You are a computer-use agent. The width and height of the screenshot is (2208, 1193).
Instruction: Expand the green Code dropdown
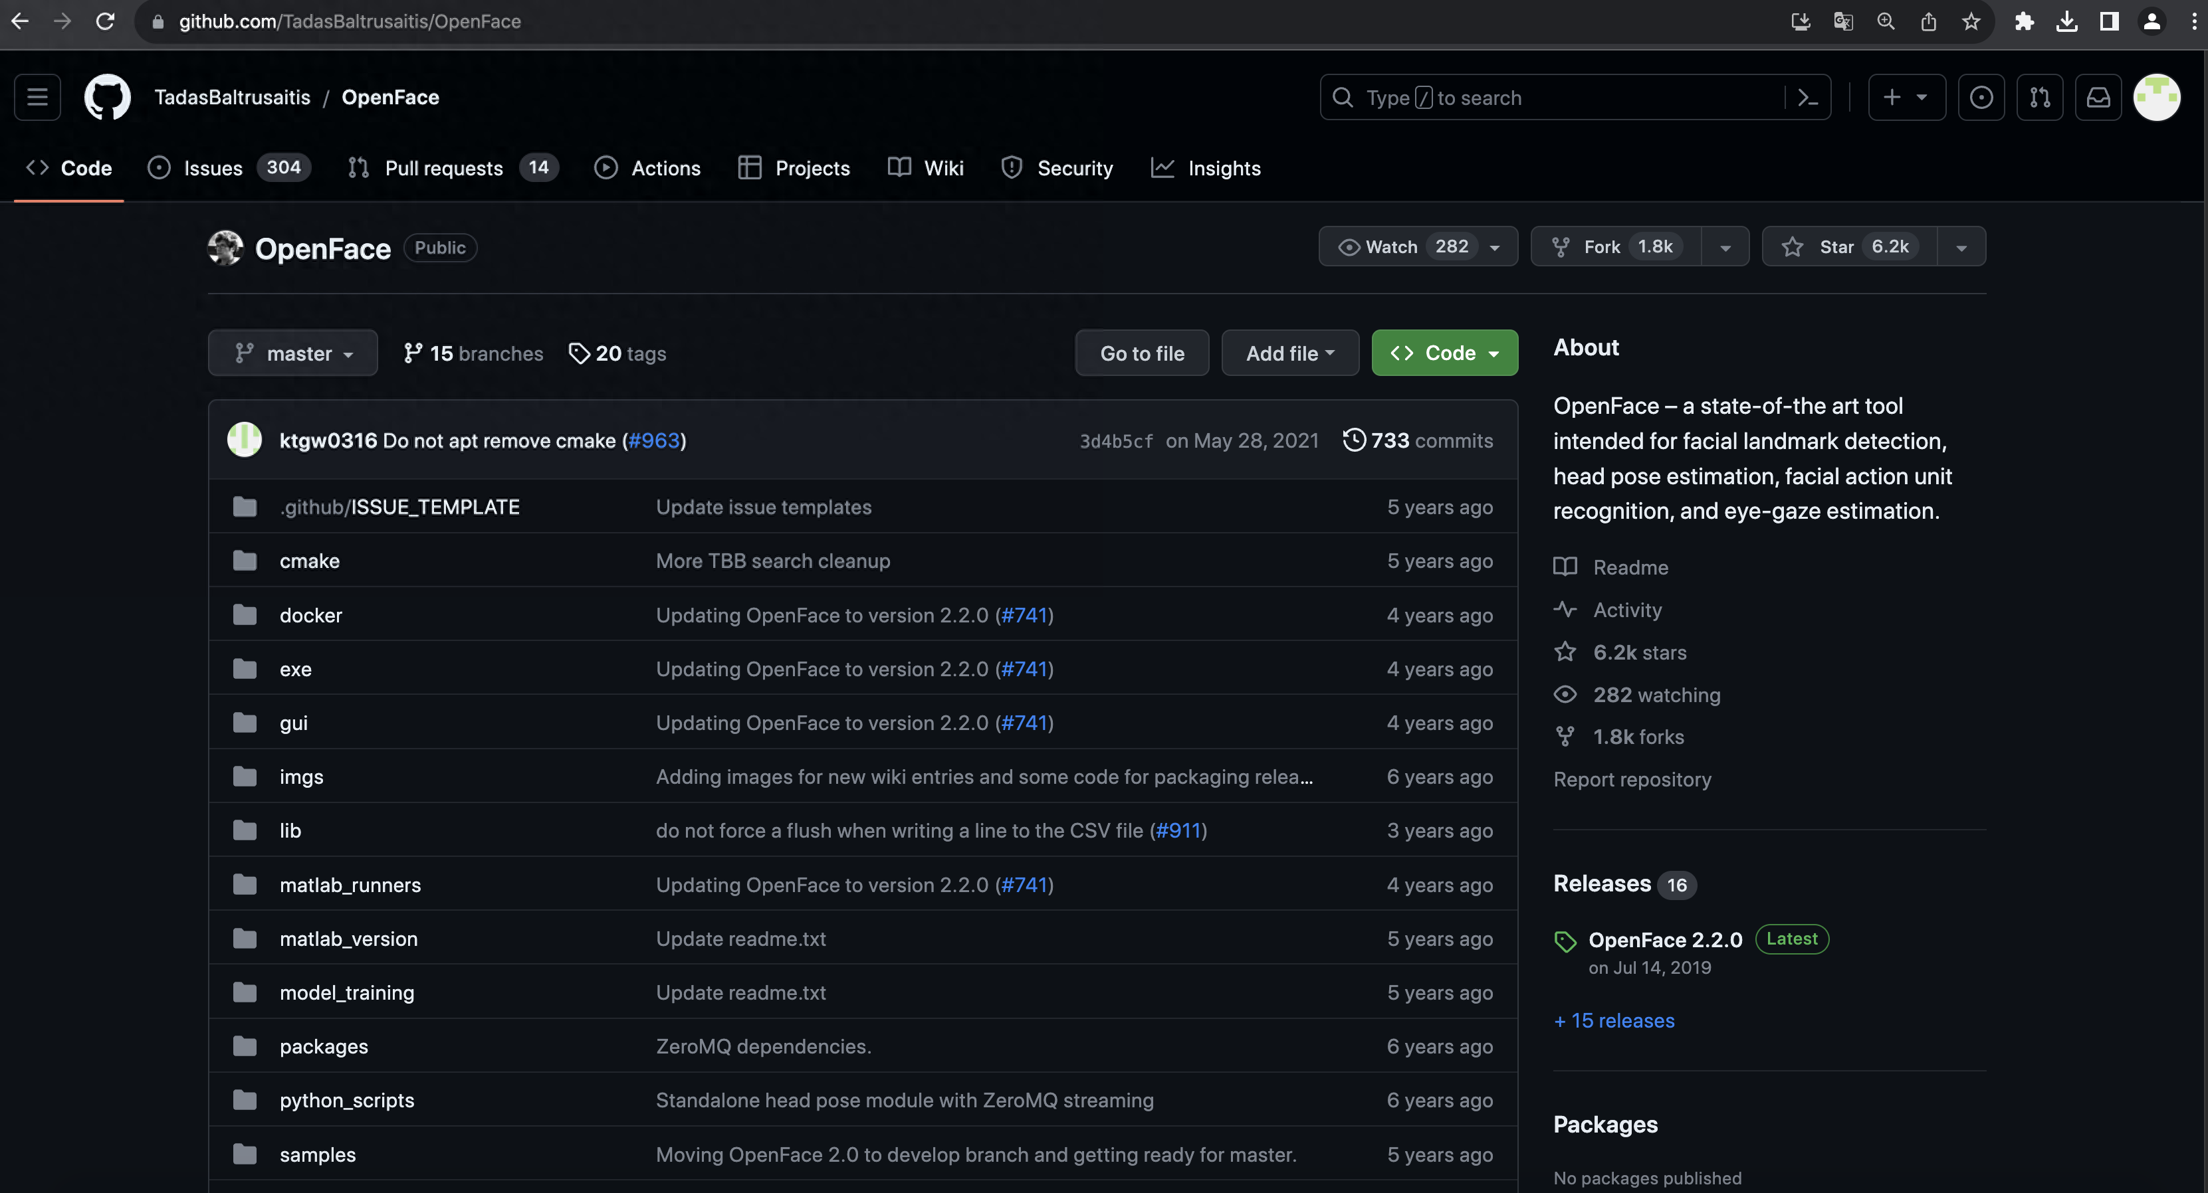[1444, 353]
